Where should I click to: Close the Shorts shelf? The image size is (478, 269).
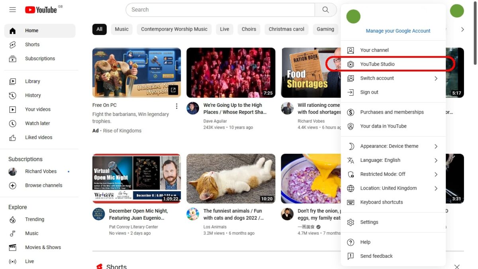(457, 267)
